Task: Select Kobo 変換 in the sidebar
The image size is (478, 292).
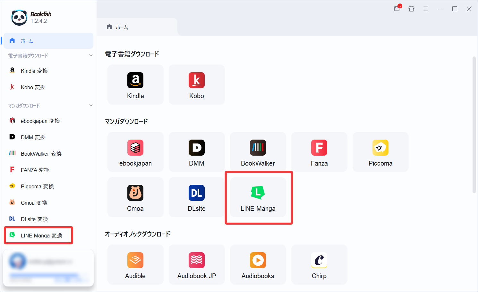Action: pyautogui.click(x=48, y=87)
